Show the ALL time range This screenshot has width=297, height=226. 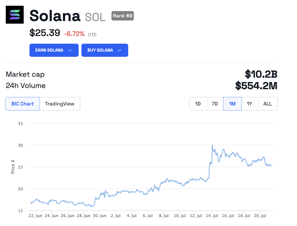(x=267, y=104)
